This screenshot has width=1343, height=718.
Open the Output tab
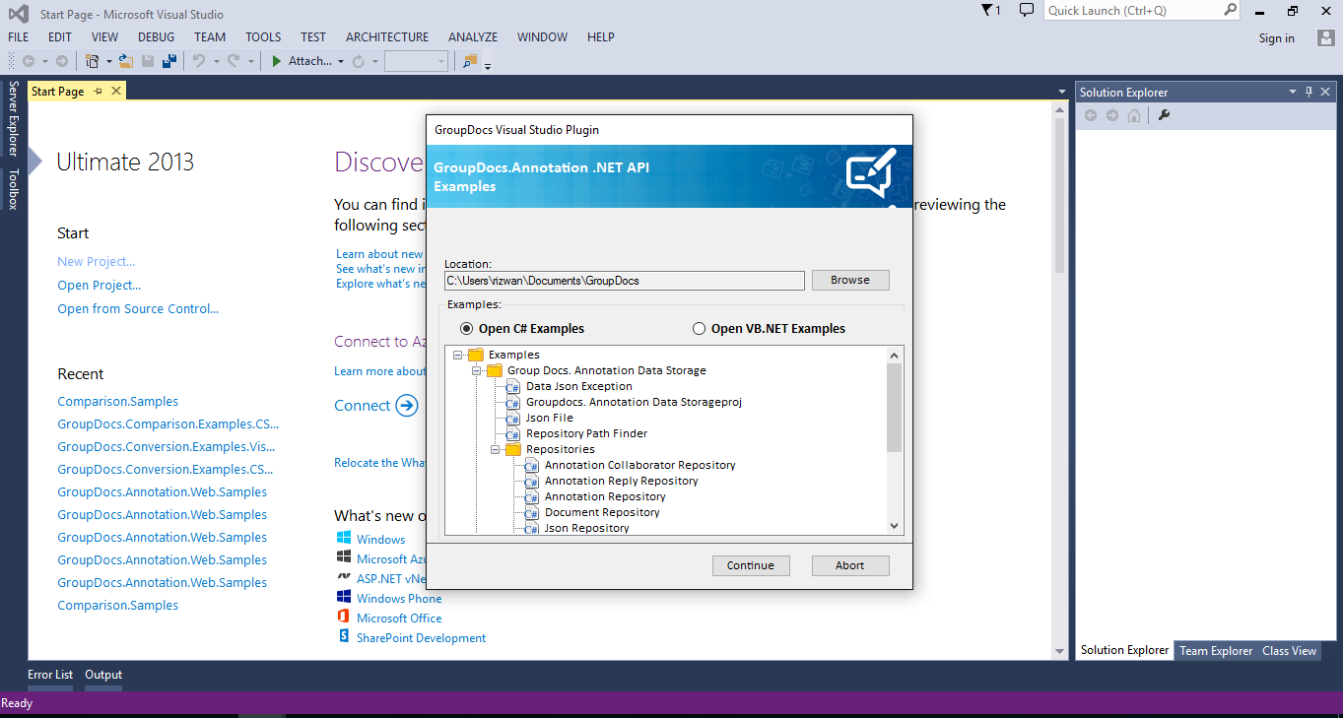103,675
